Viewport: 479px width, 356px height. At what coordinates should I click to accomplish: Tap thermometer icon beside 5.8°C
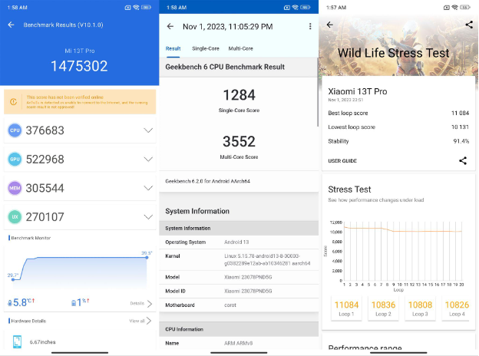point(10,303)
